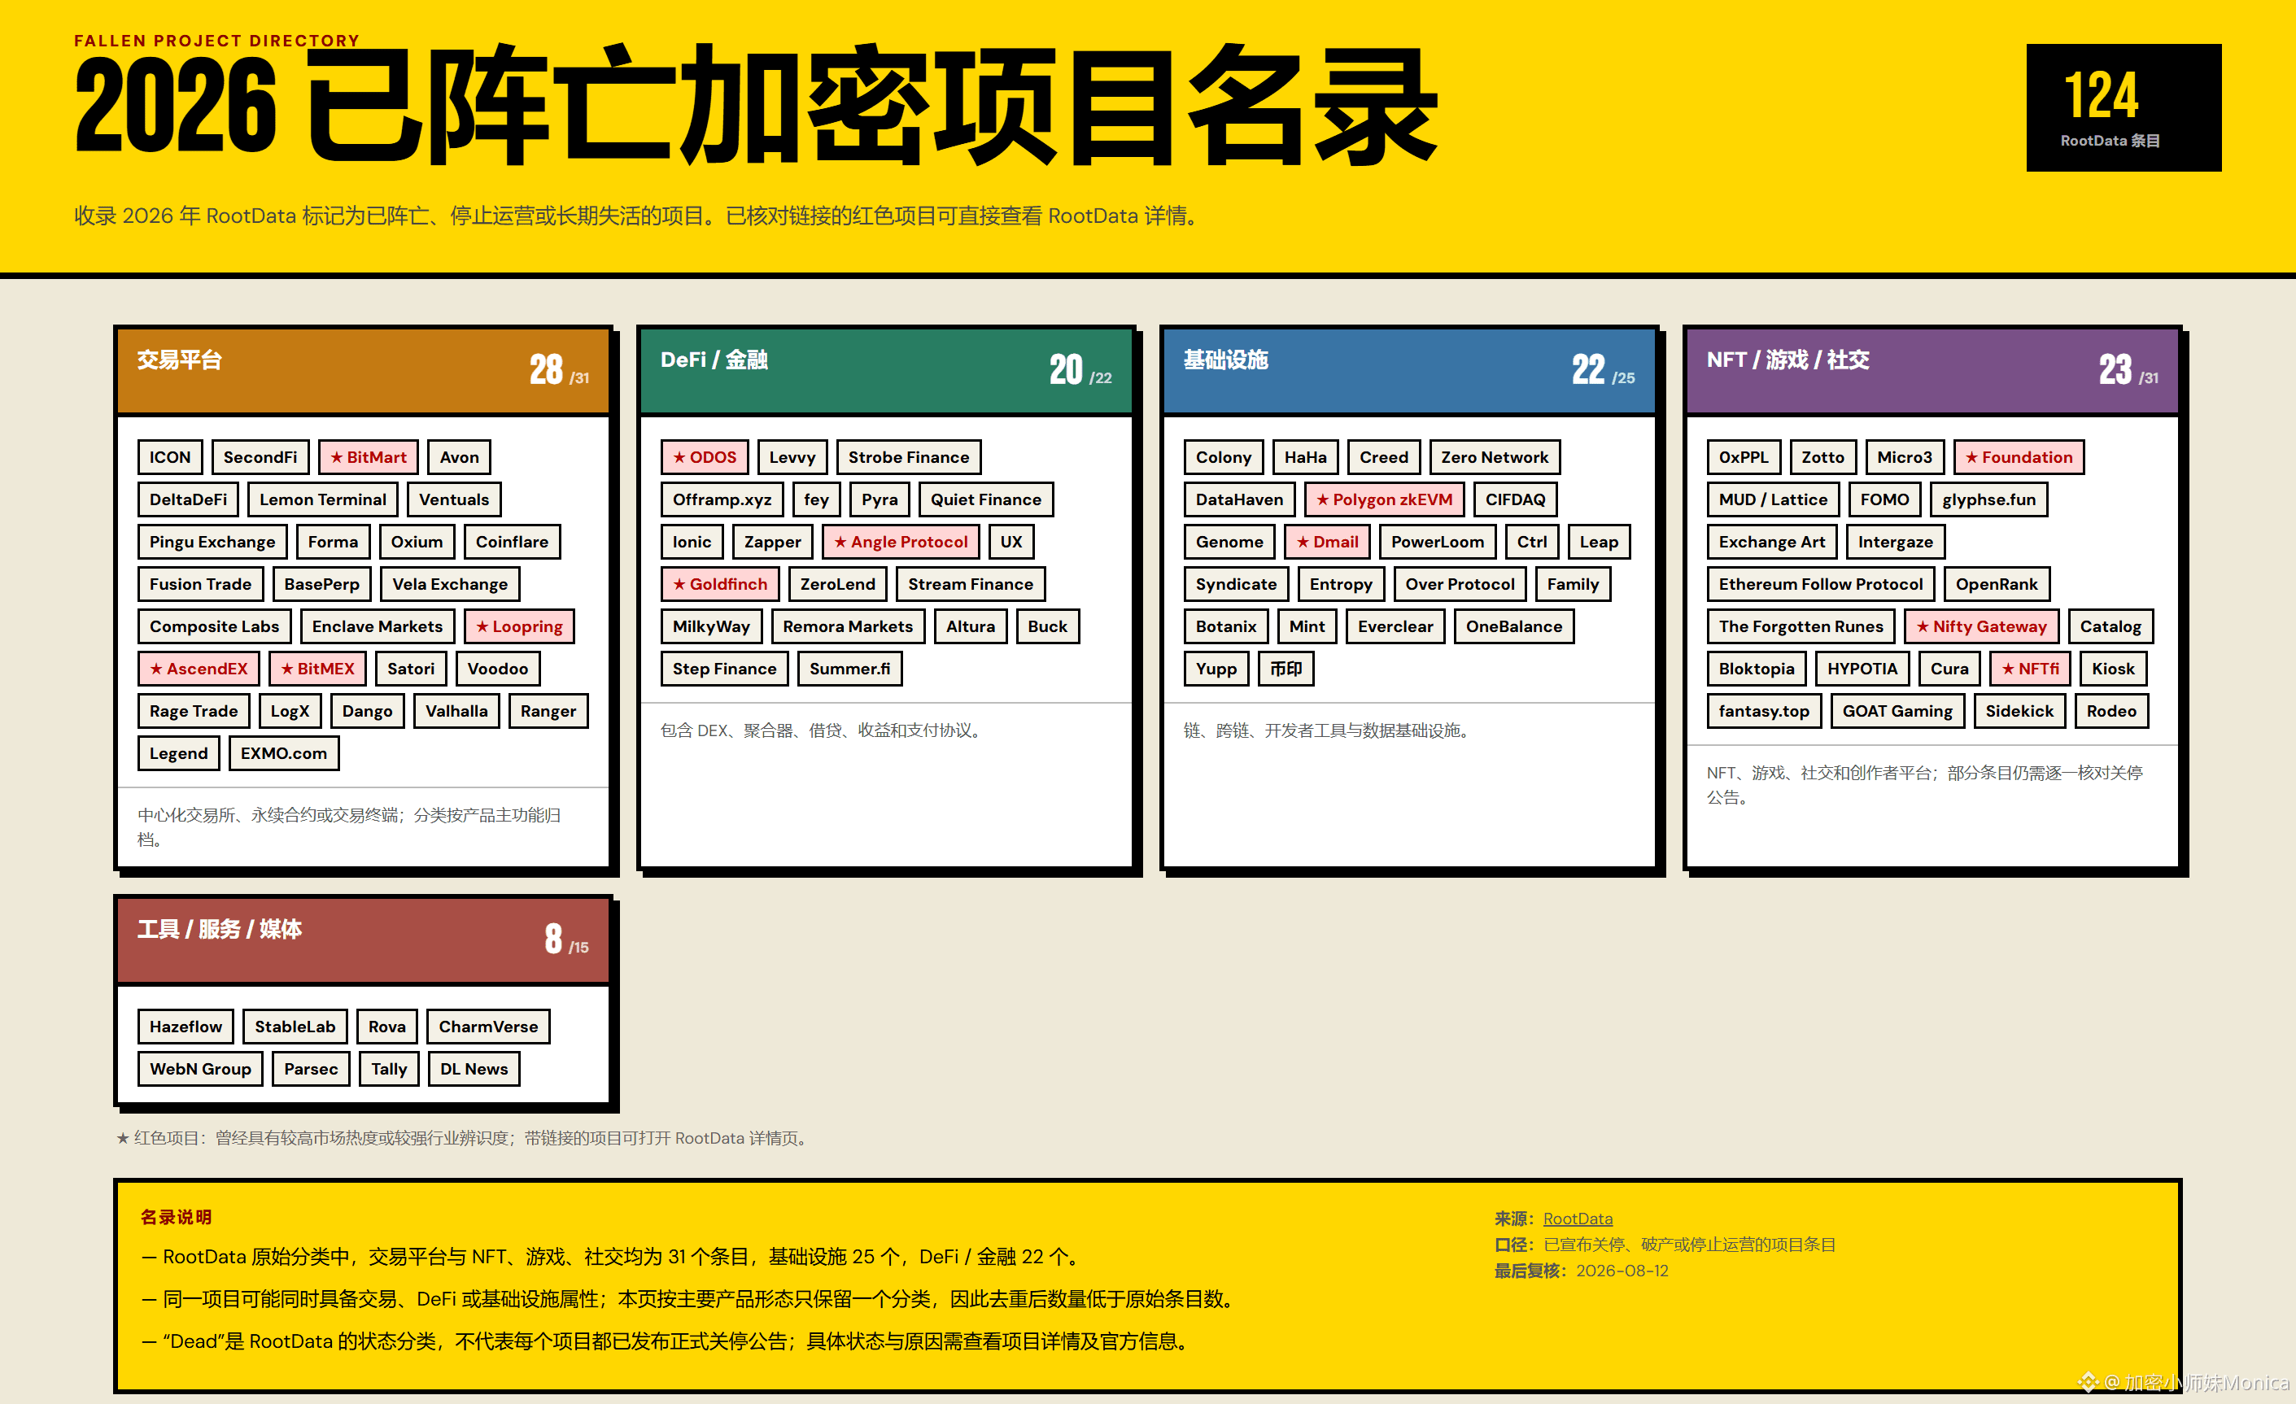This screenshot has width=2296, height=1404.
Task: Select the Zapper tag
Action: [772, 543]
